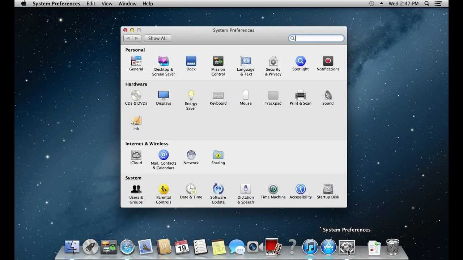Open Contacts address book from Dock

[x=163, y=247]
